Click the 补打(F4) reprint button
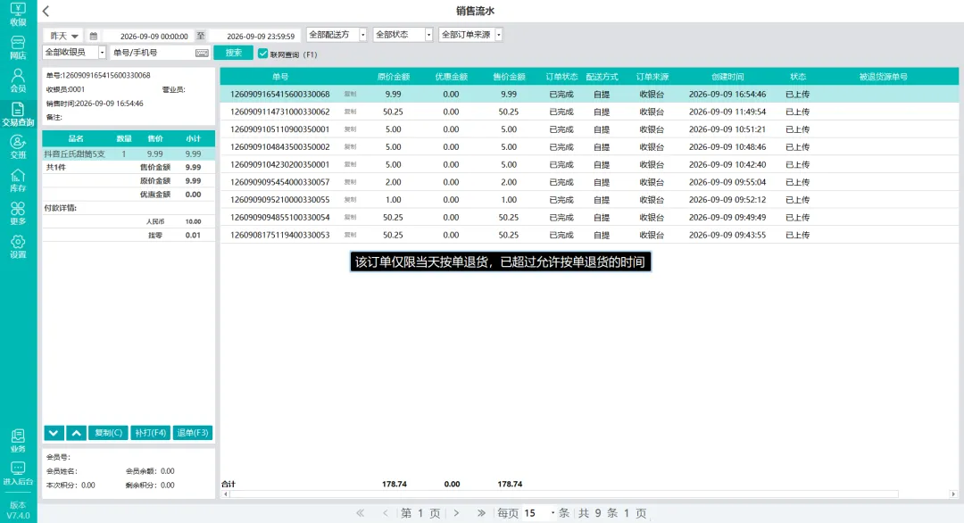Viewport: 964px width, 523px height. tap(151, 433)
